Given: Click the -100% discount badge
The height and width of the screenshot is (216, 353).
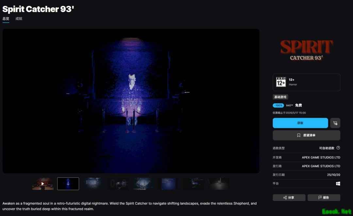Looking at the screenshot, I should [278, 105].
